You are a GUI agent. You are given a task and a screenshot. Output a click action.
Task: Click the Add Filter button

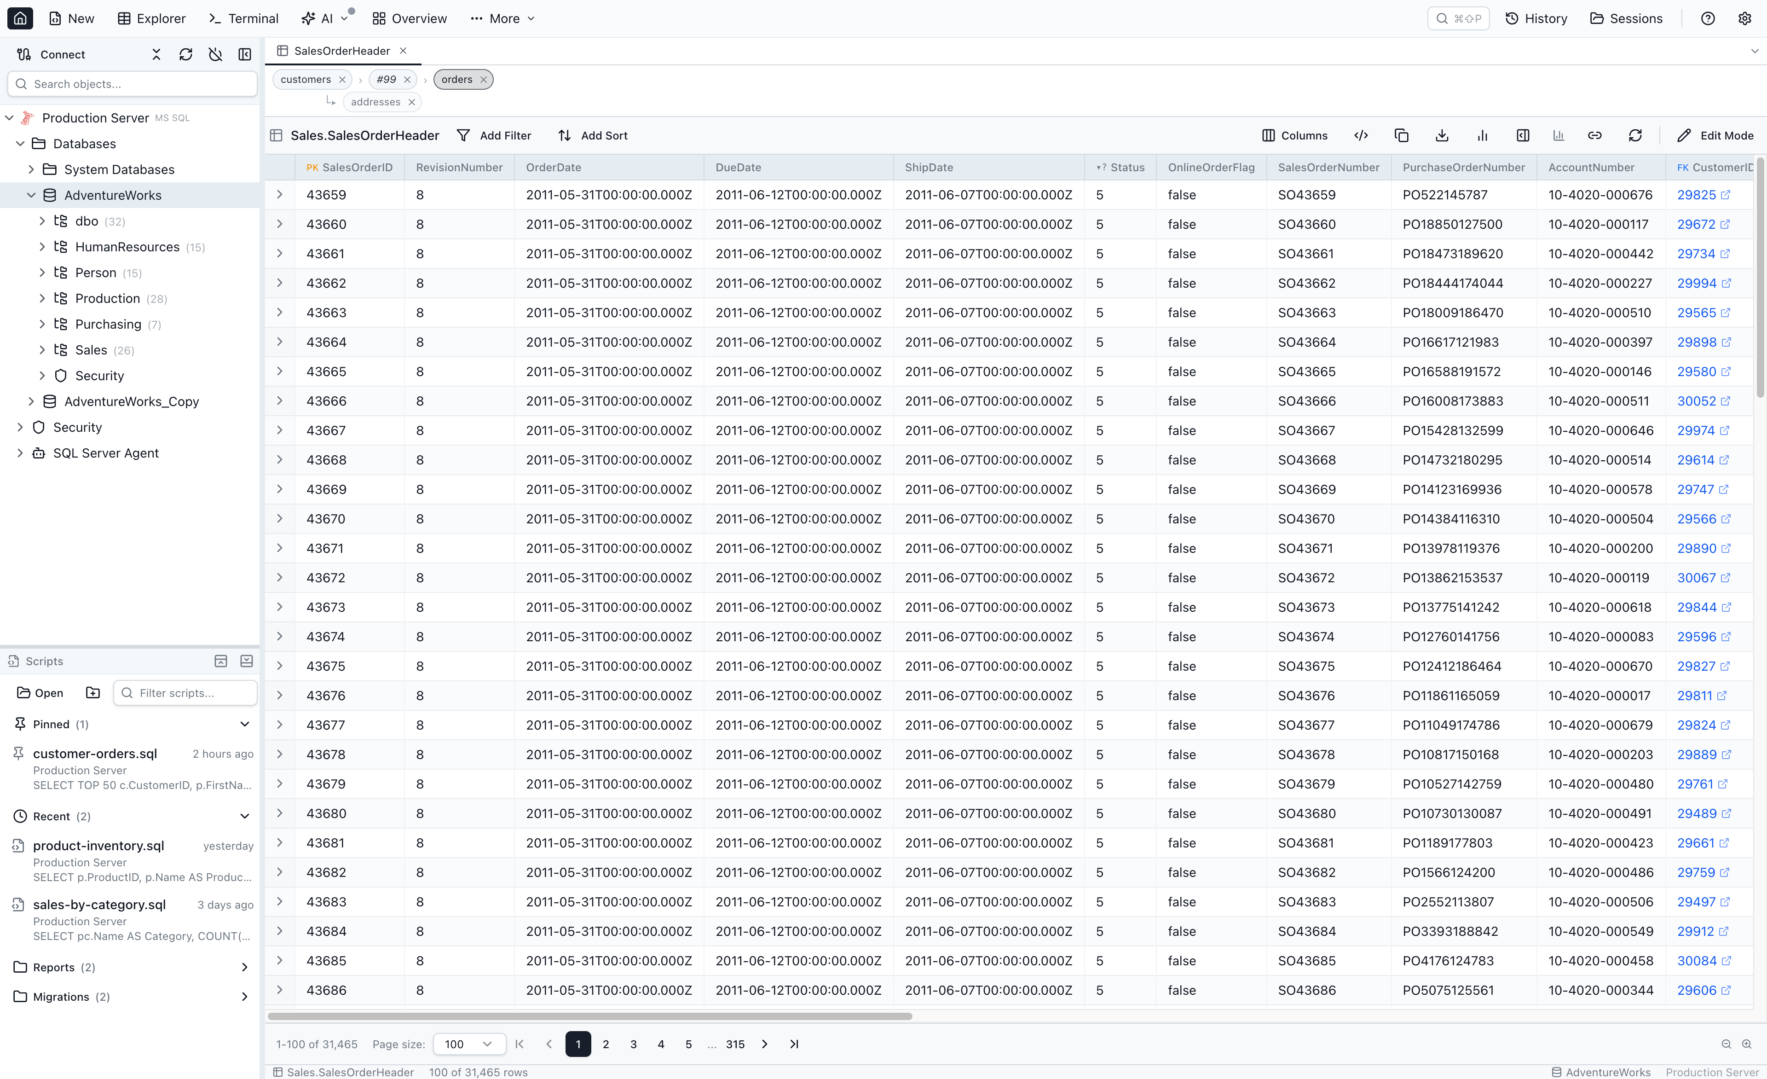point(494,136)
